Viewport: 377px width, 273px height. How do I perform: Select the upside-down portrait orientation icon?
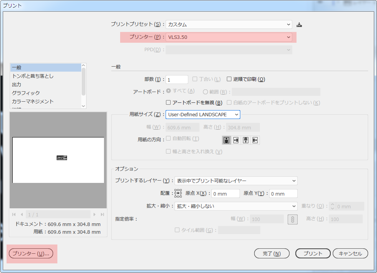(245, 140)
